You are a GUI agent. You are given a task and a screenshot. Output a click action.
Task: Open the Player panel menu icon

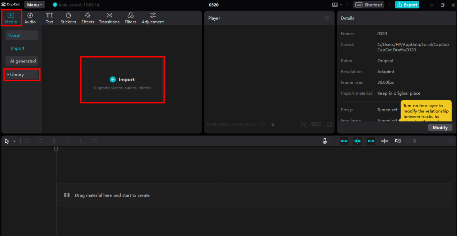tap(327, 18)
